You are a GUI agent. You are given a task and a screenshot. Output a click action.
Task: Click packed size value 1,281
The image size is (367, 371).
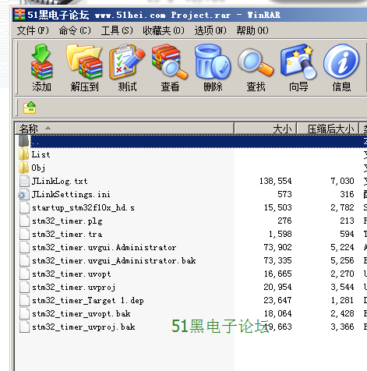[342, 300]
